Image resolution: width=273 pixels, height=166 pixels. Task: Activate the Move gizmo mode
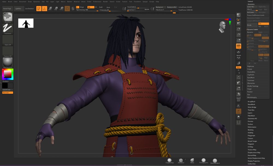[x=50, y=8]
